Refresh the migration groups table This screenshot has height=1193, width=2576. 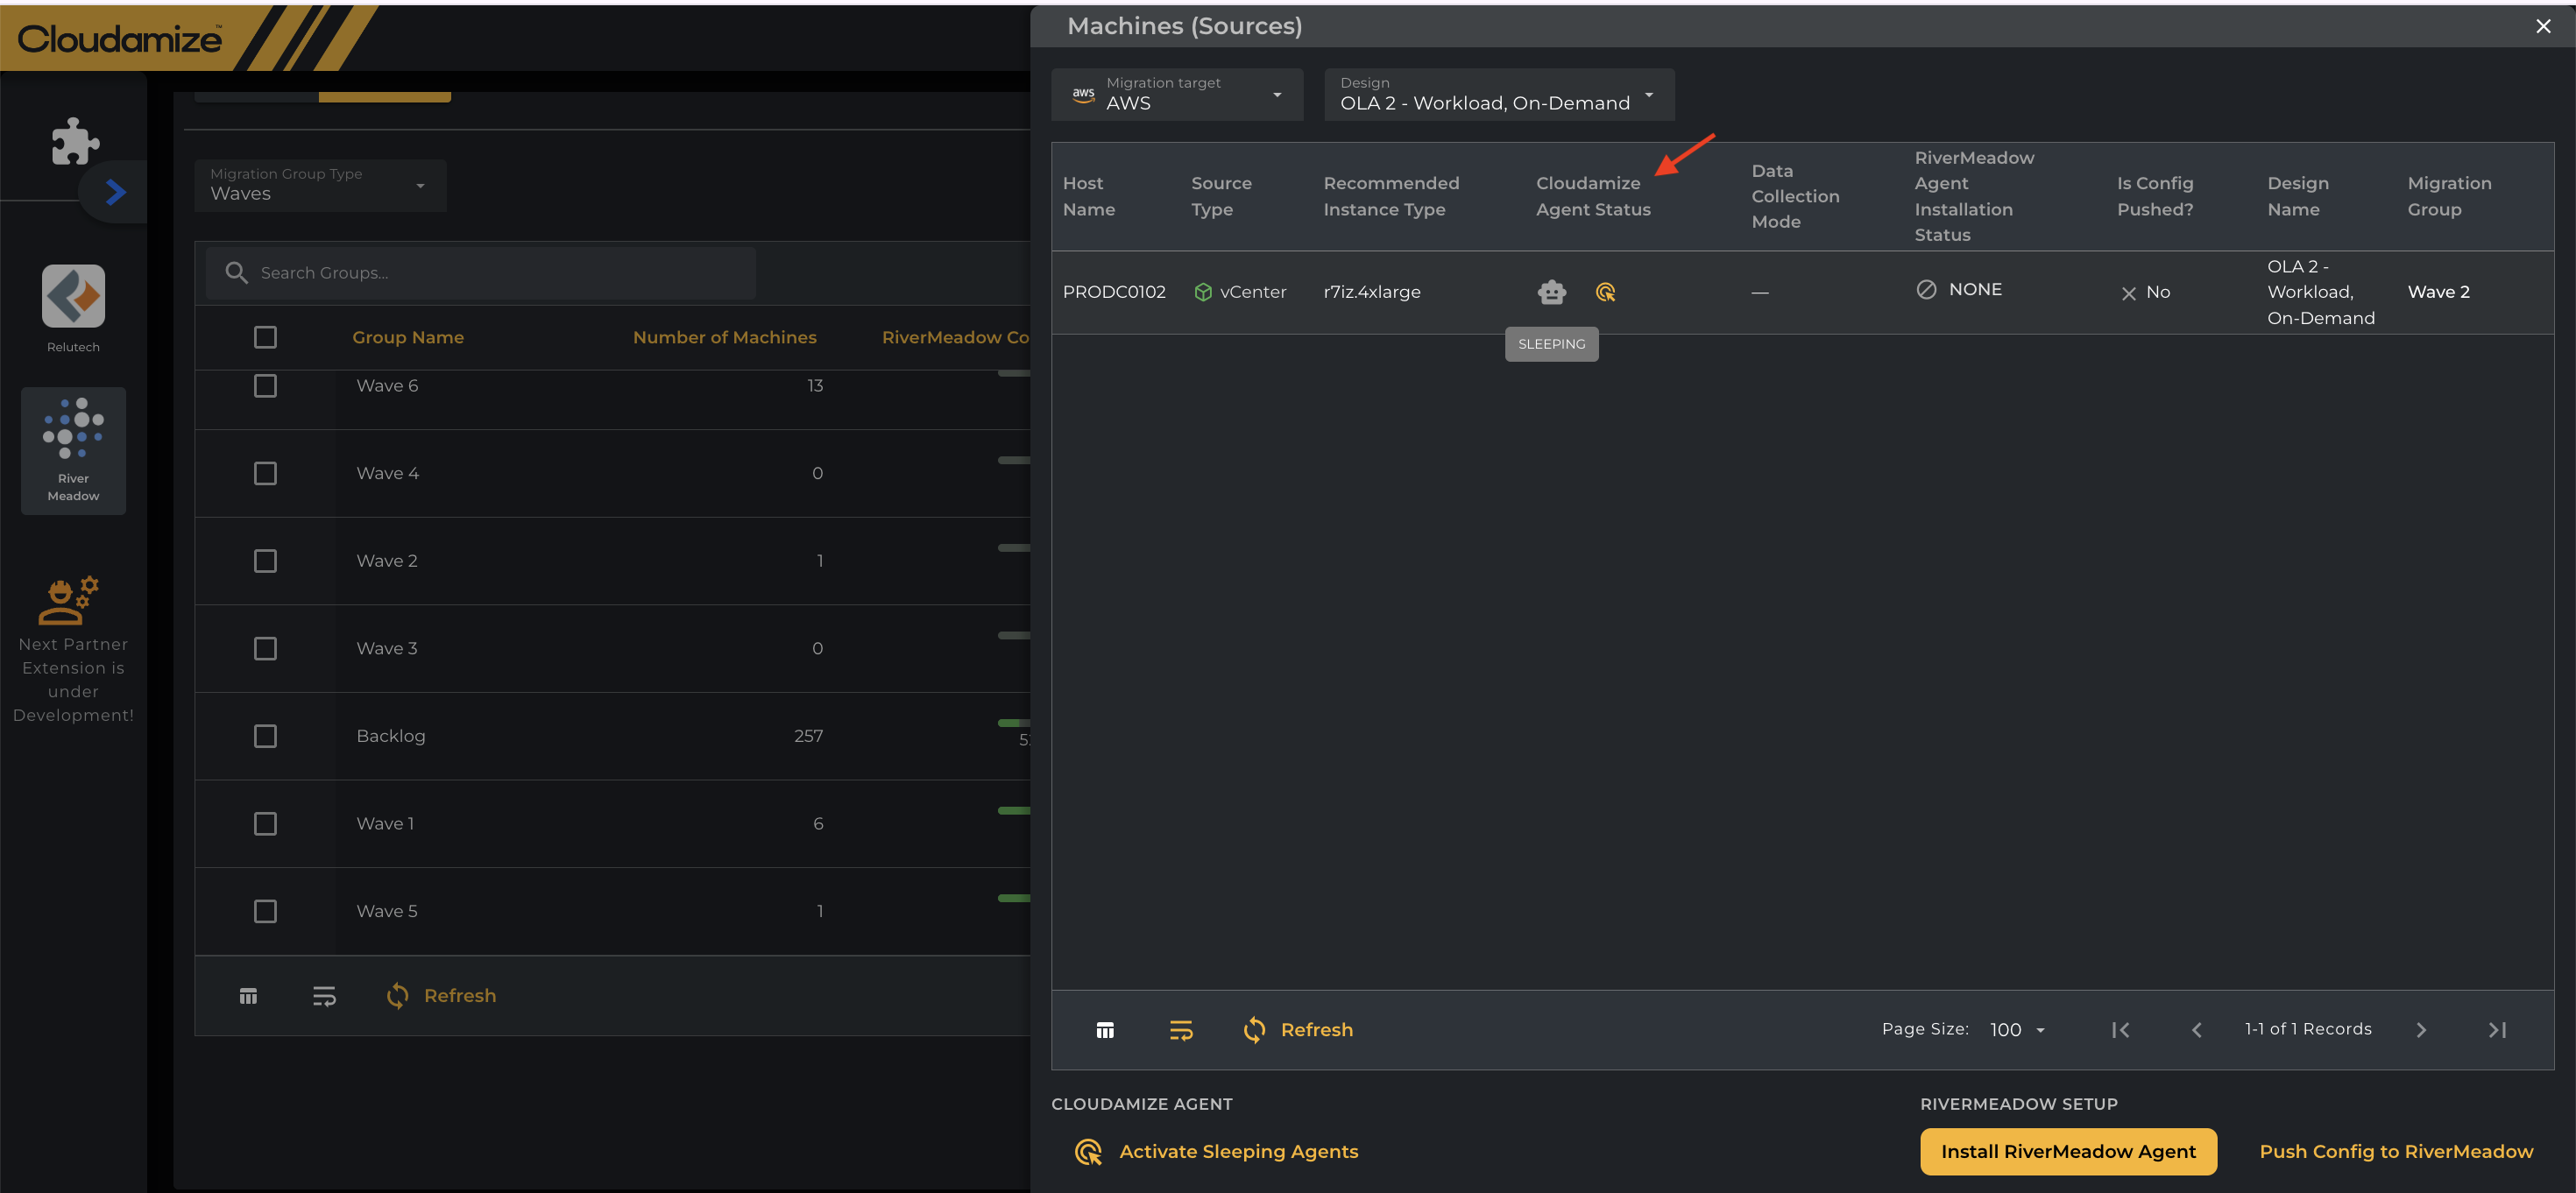point(441,996)
